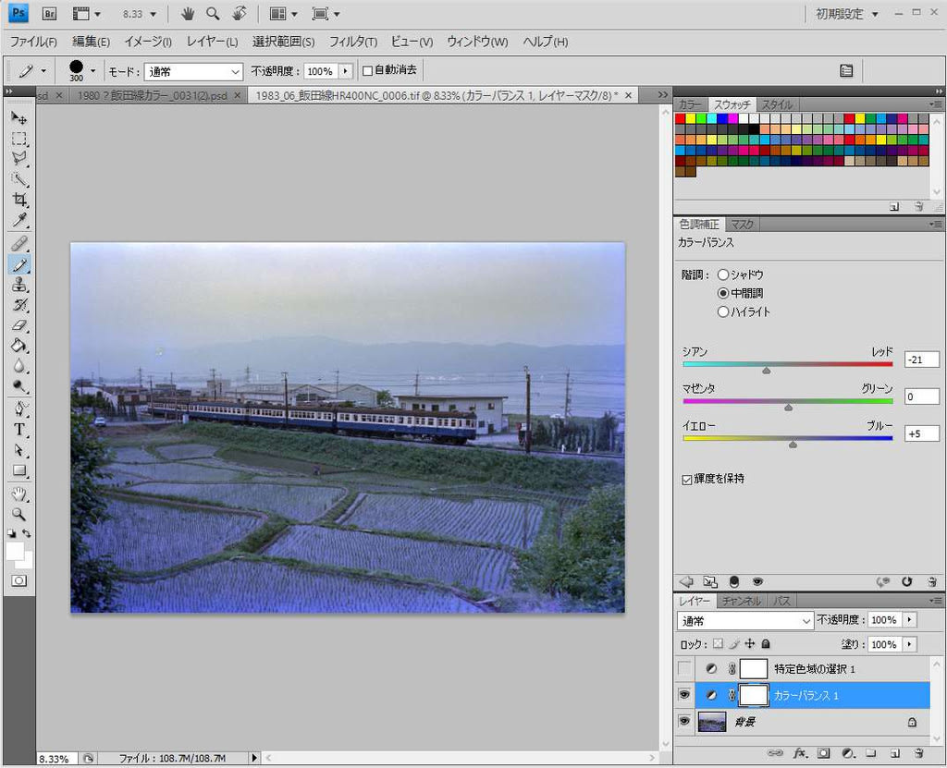Hide the 背景 layer with eye icon
The image size is (947, 768).
[x=684, y=721]
